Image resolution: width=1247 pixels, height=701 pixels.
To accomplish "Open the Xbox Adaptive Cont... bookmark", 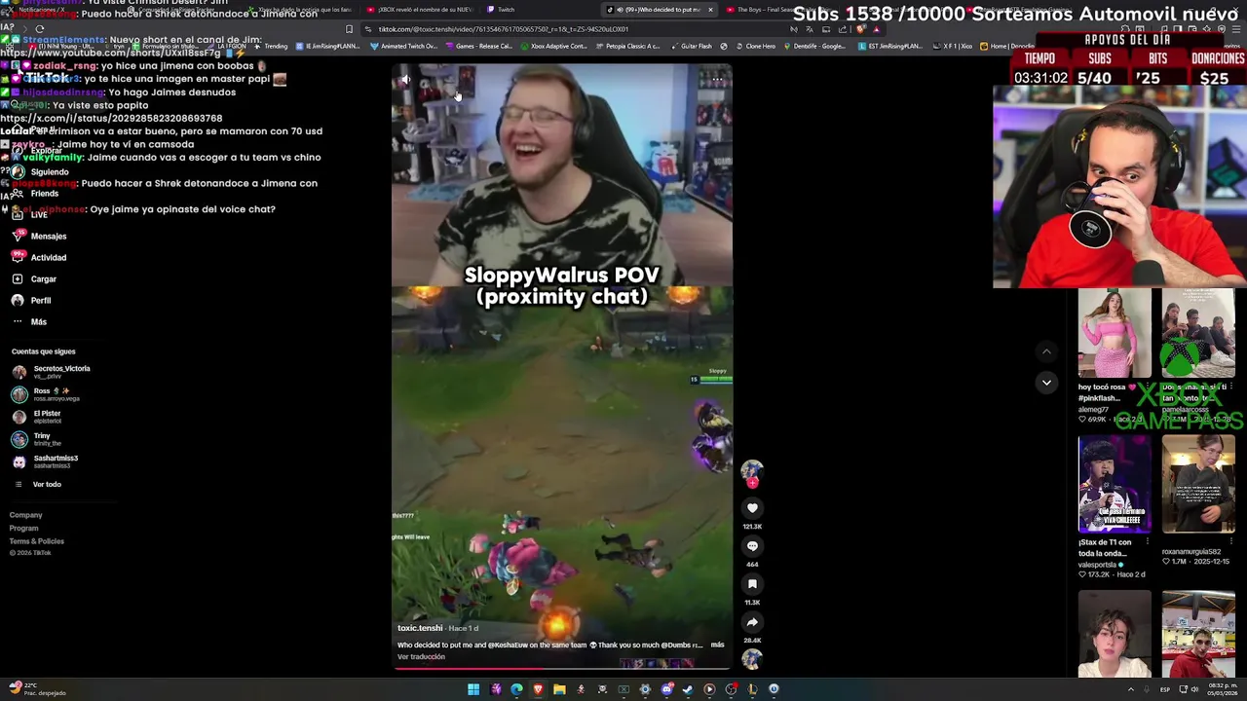I will (554, 46).
